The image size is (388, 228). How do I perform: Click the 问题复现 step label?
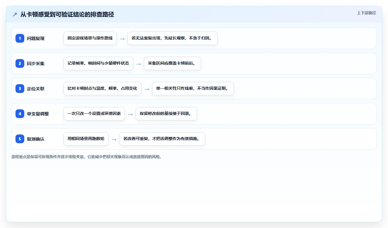(36, 38)
